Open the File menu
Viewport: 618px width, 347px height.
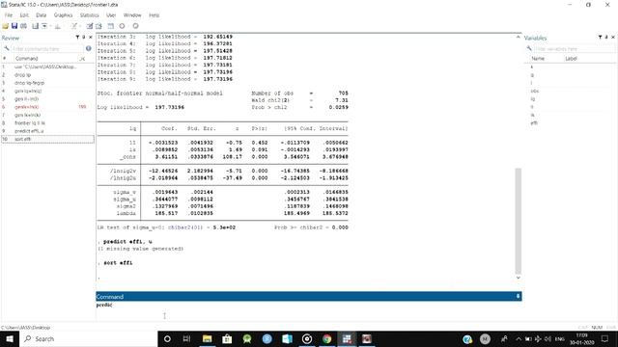(9, 15)
